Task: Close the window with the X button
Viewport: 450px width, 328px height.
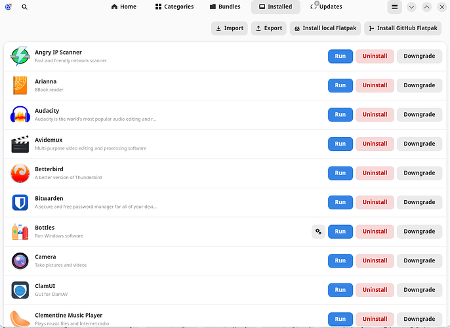Action: pos(442,7)
